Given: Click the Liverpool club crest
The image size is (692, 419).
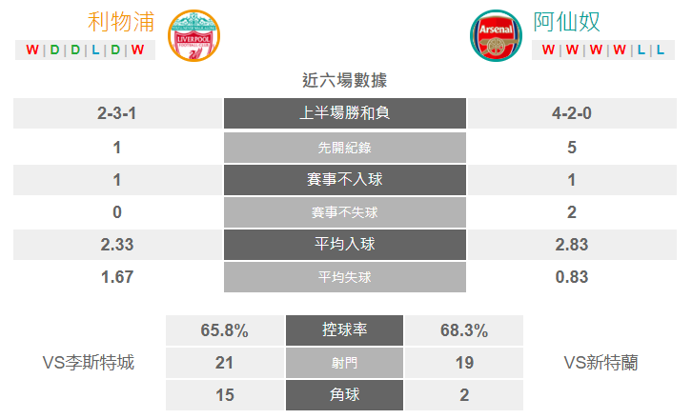Looking at the screenshot, I should pyautogui.click(x=193, y=35).
